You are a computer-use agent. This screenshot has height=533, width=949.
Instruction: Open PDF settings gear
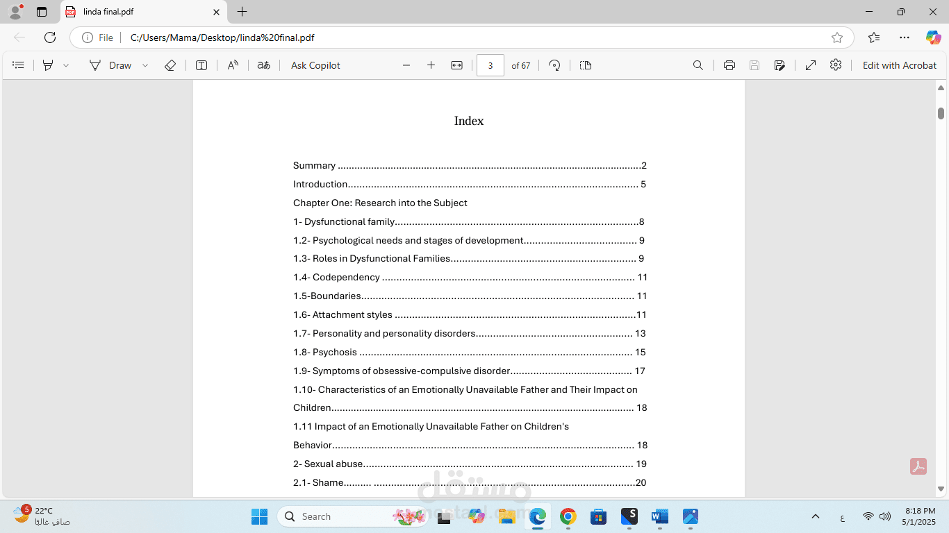(x=836, y=65)
